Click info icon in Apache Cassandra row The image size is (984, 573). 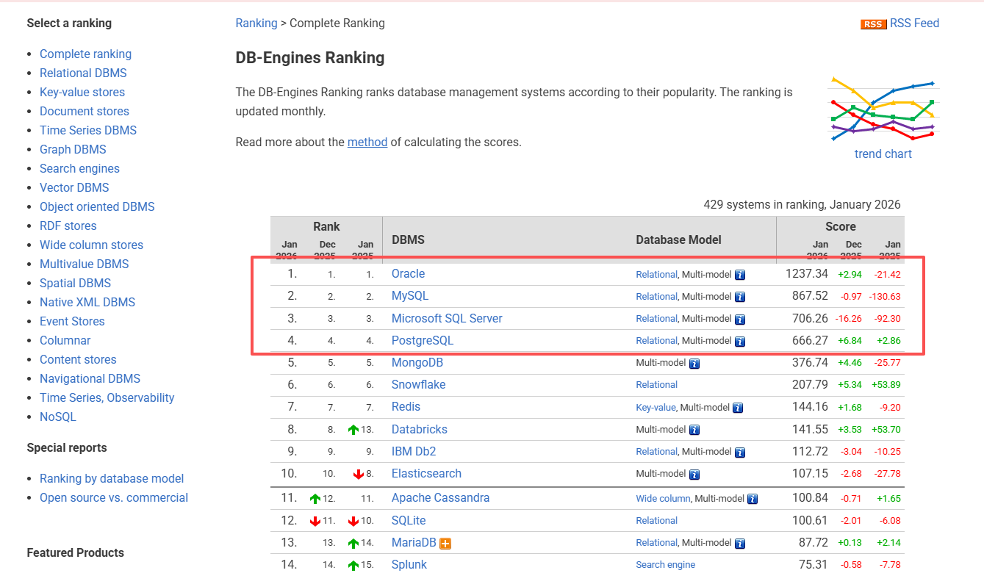(753, 499)
